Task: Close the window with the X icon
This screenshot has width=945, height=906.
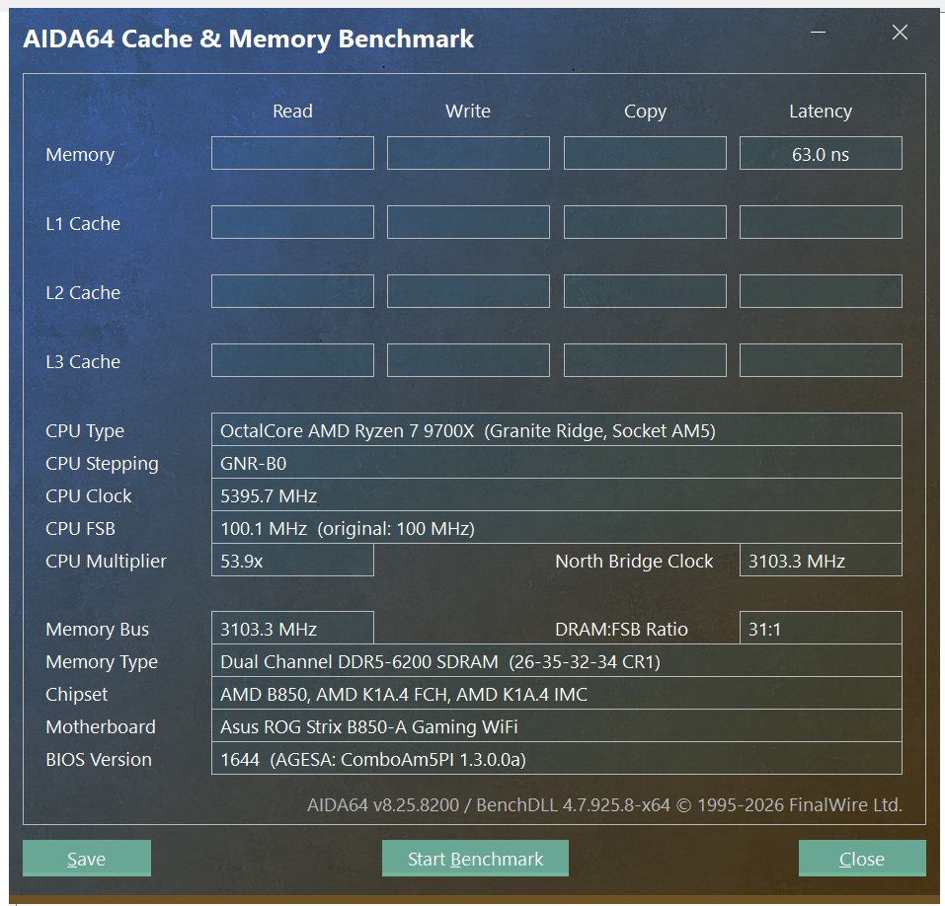Action: click(900, 32)
